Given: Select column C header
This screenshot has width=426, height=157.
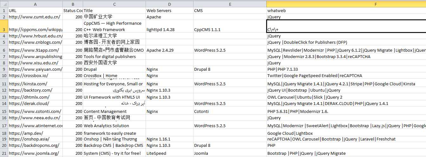Looking at the screenshot, I should coord(114,4).
